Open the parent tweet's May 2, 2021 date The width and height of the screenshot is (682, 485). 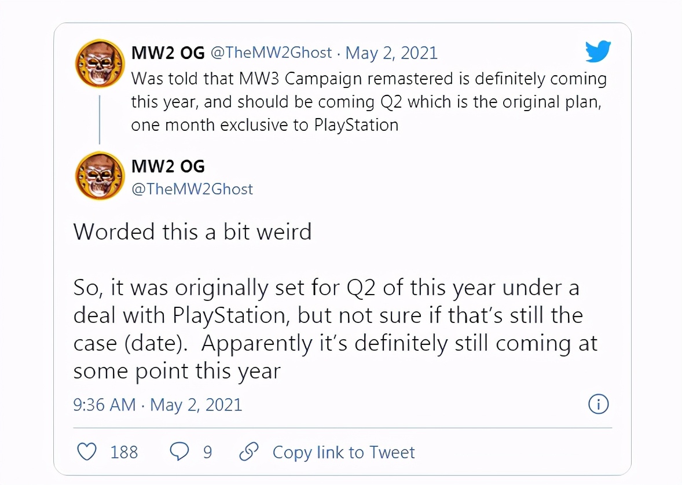pos(391,53)
